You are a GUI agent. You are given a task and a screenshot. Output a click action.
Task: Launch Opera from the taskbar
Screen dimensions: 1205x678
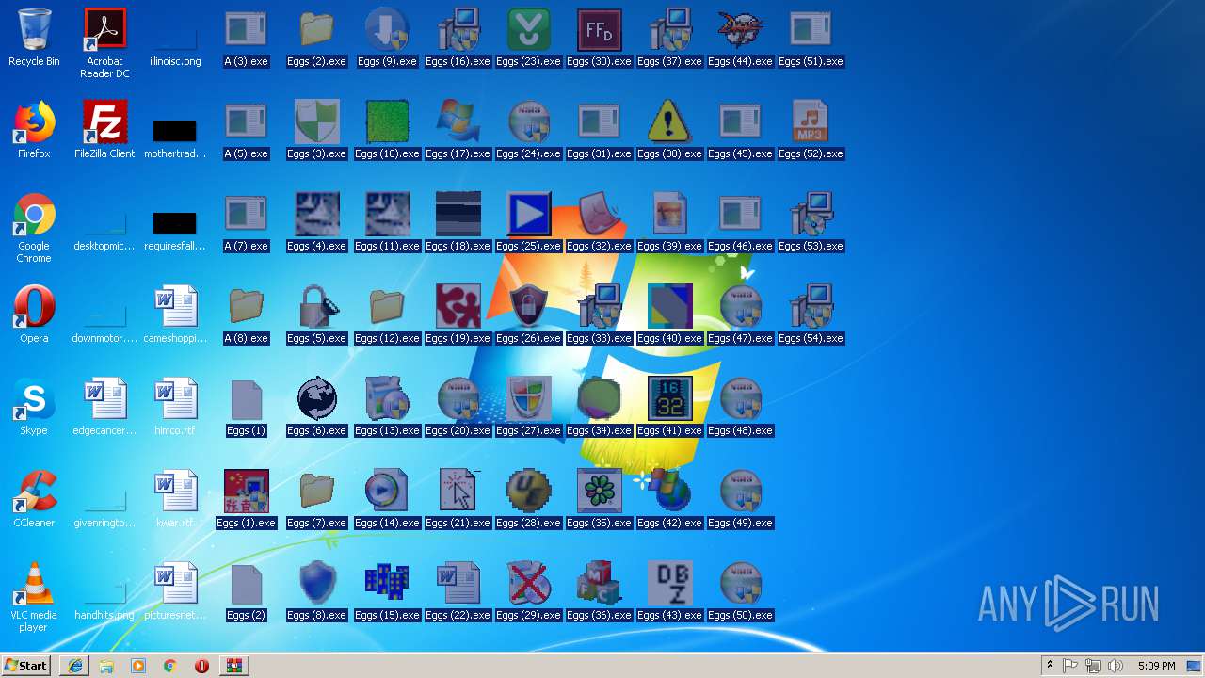(201, 666)
